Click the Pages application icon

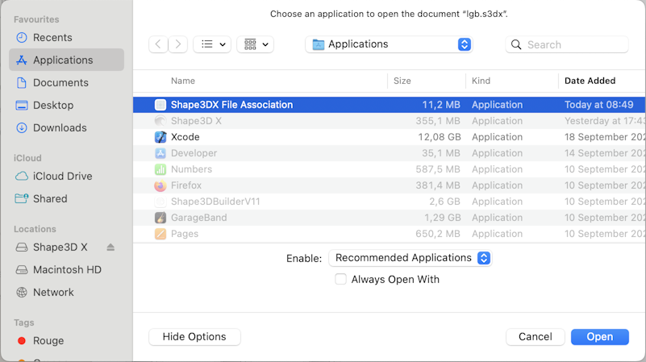[x=160, y=234]
